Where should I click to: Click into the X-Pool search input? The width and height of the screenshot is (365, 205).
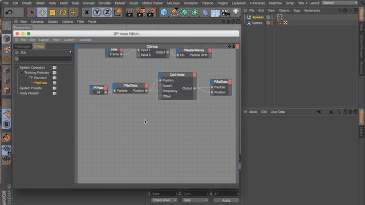(46, 59)
